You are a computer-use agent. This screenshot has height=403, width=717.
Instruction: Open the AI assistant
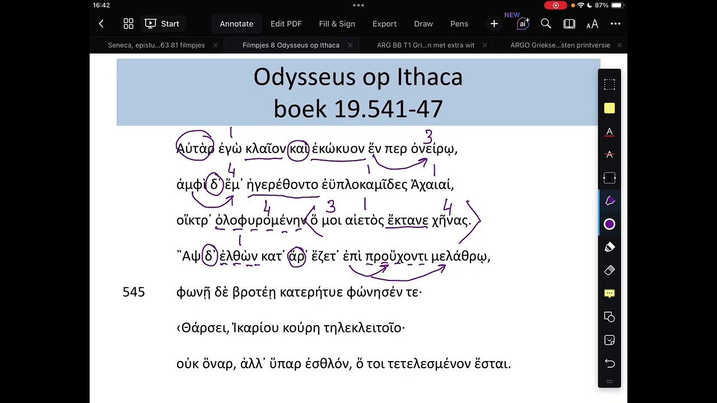pos(523,24)
